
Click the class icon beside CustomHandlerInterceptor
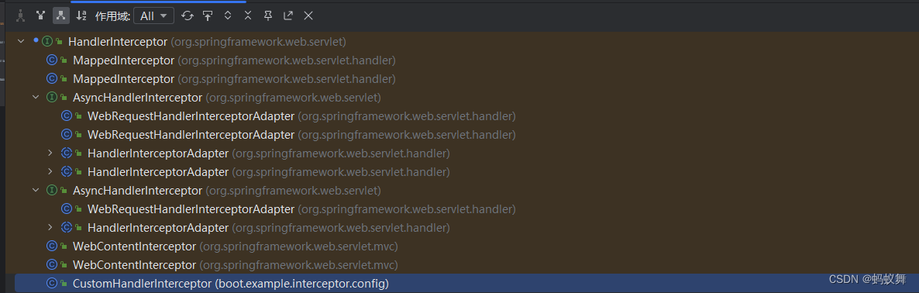click(x=52, y=284)
